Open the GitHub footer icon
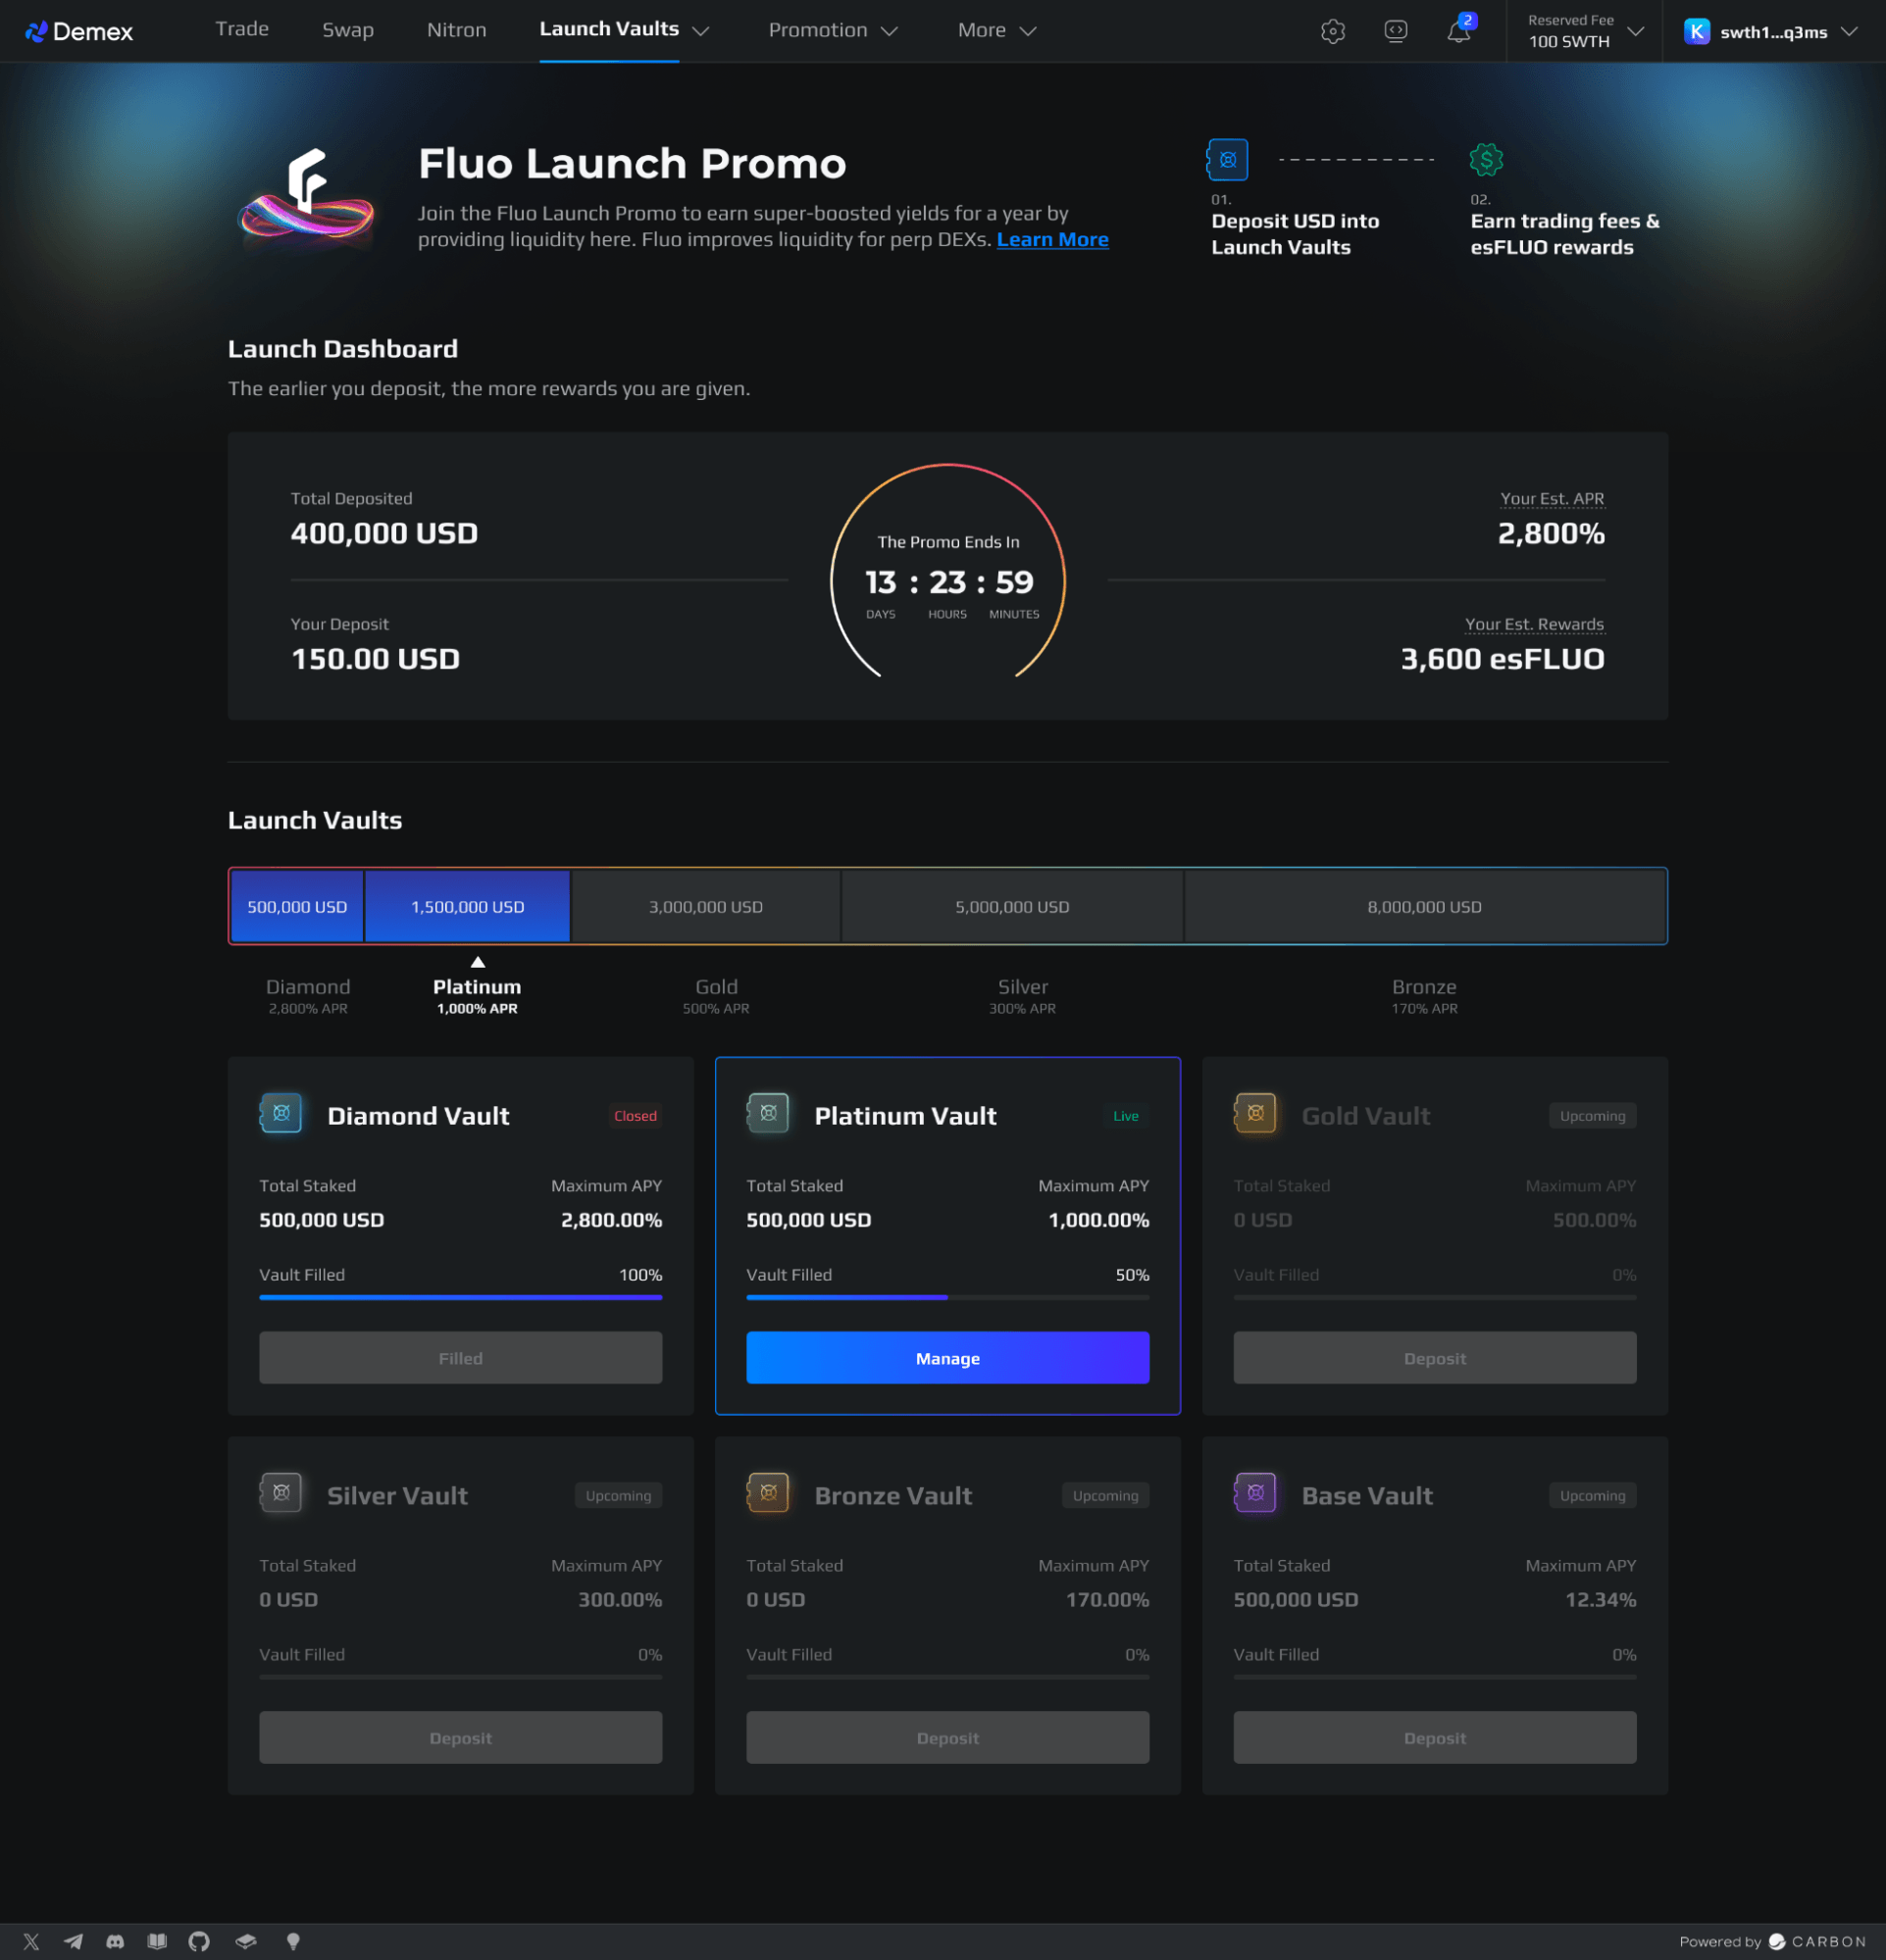This screenshot has width=1886, height=1960. tap(199, 1942)
